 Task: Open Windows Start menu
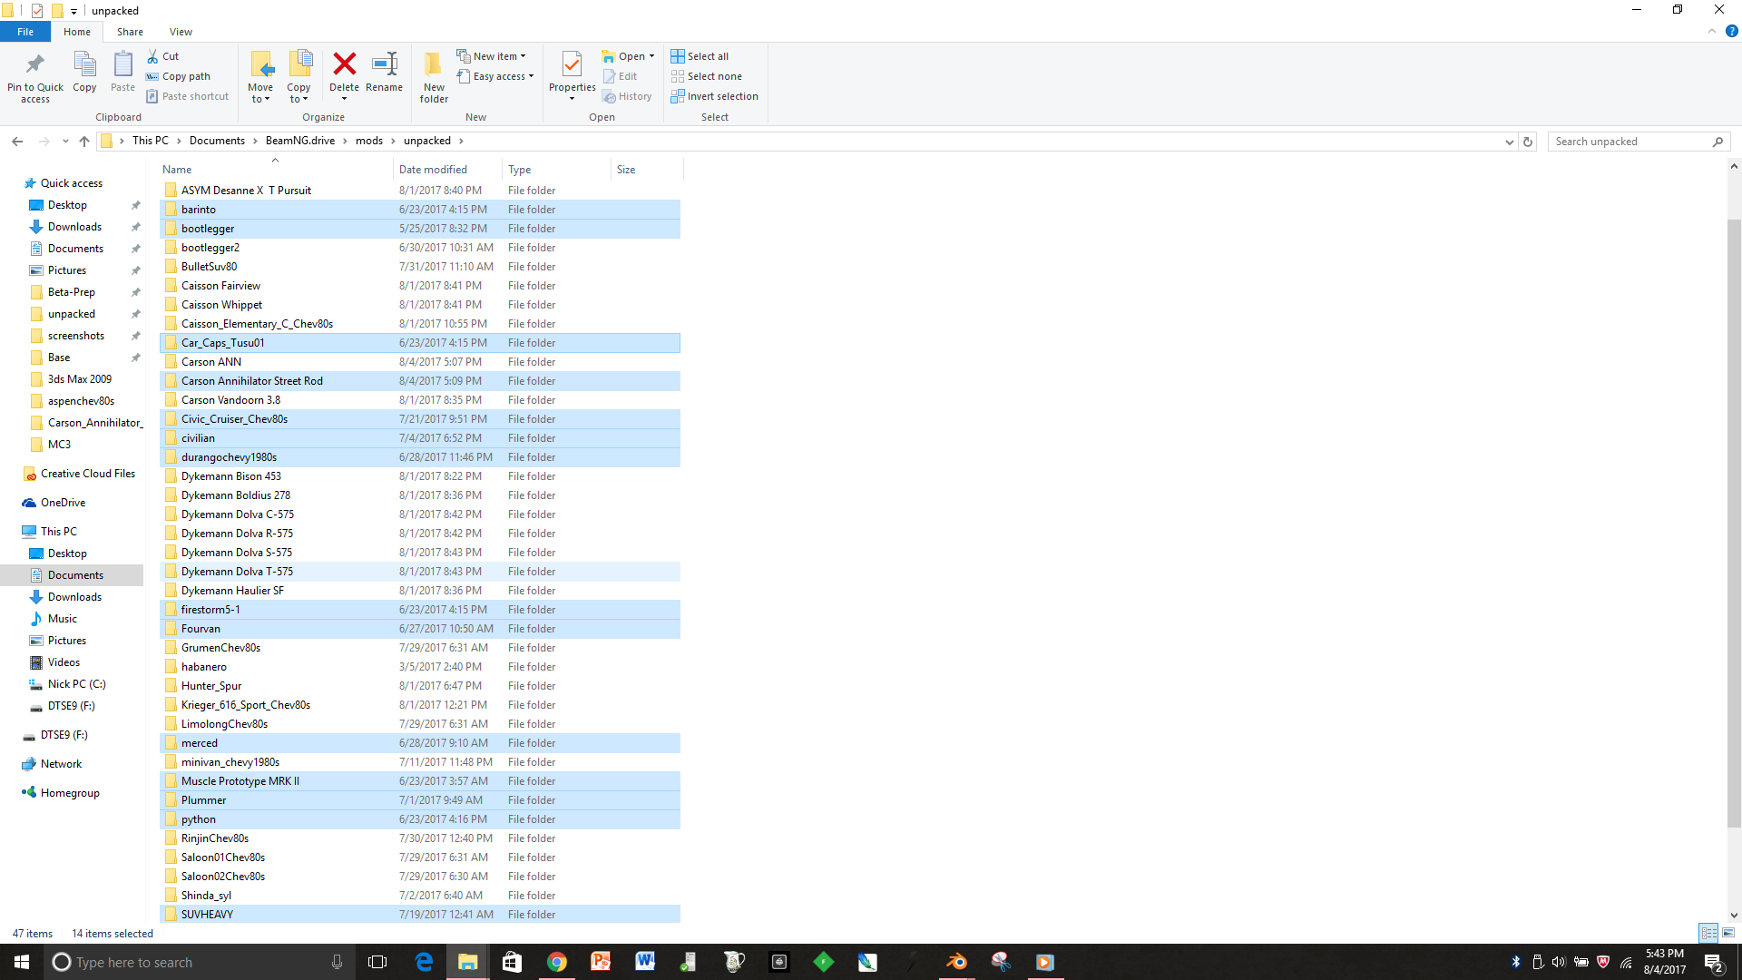pyautogui.click(x=22, y=962)
